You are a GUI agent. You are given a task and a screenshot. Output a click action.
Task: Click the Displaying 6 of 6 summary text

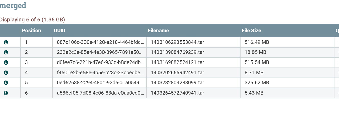[x=32, y=20]
